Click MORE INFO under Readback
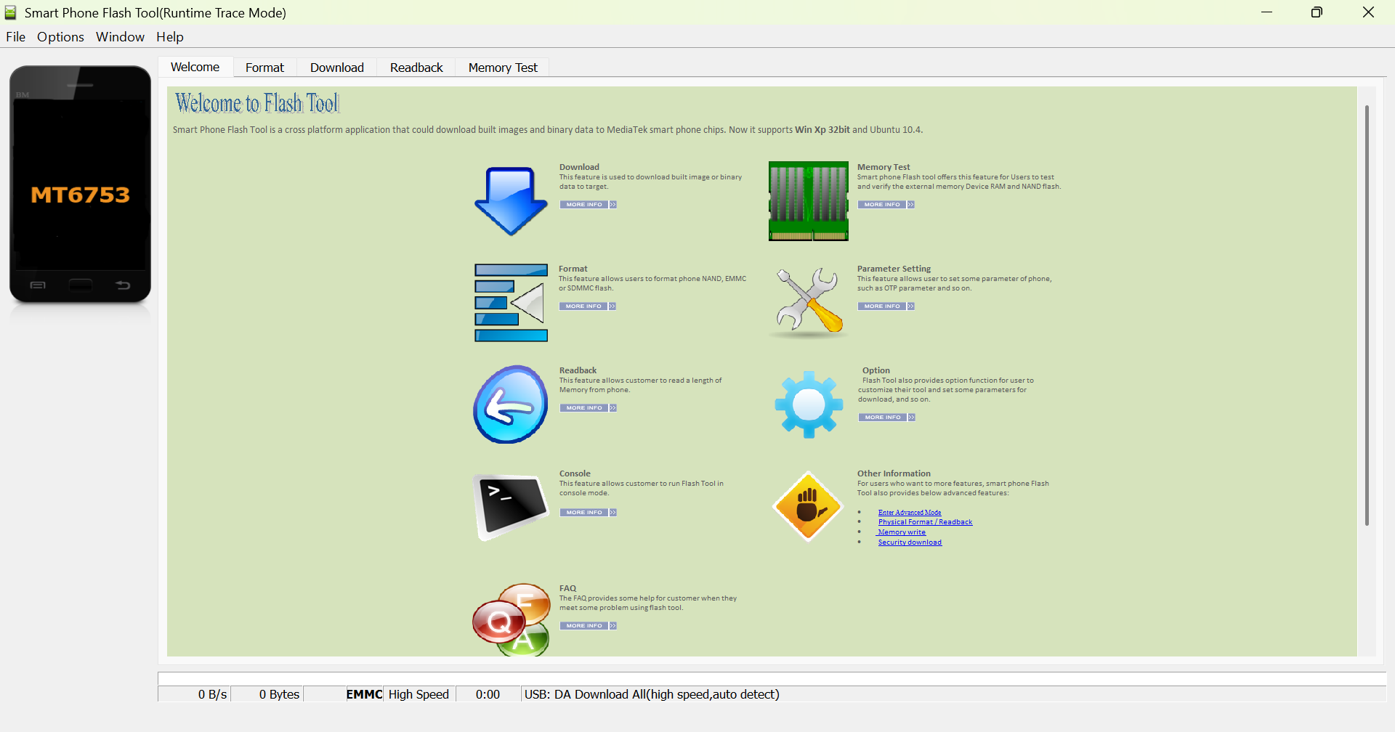The width and height of the screenshot is (1395, 732). (584, 408)
